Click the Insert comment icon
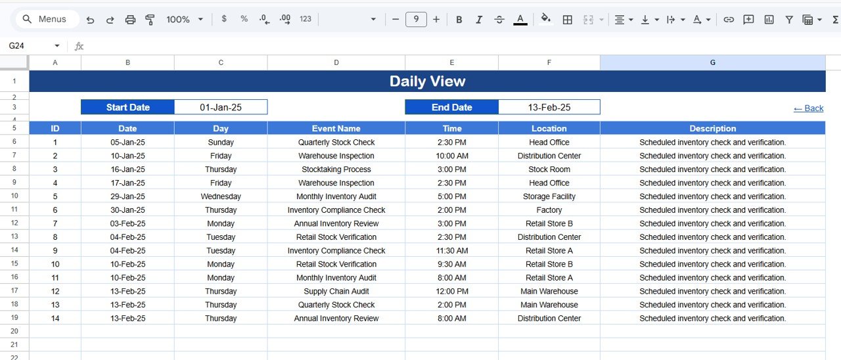The width and height of the screenshot is (841, 360). coord(748,20)
